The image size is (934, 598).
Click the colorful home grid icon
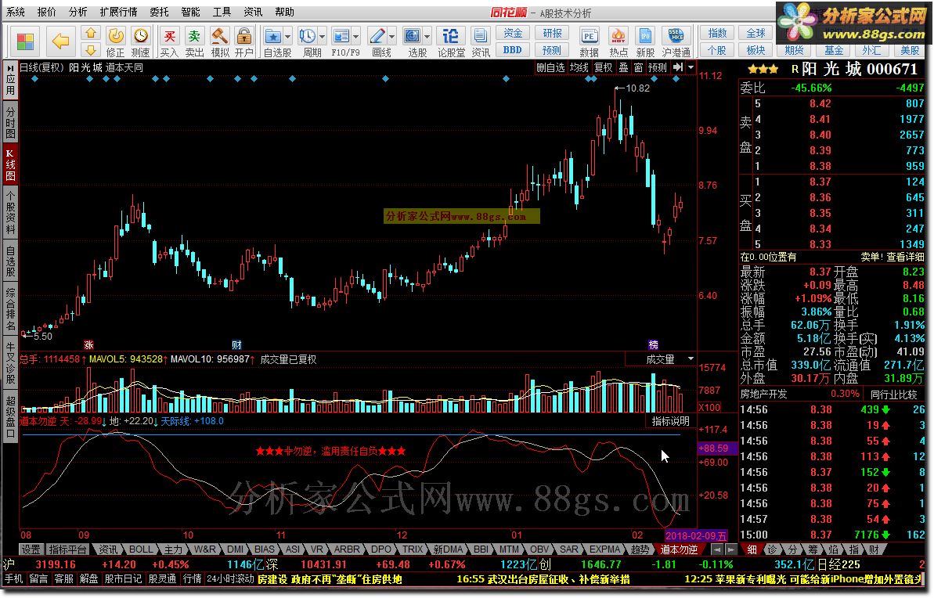25,41
